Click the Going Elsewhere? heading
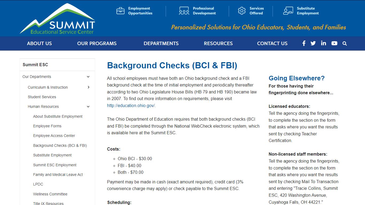365x205 pixels. 297,78
